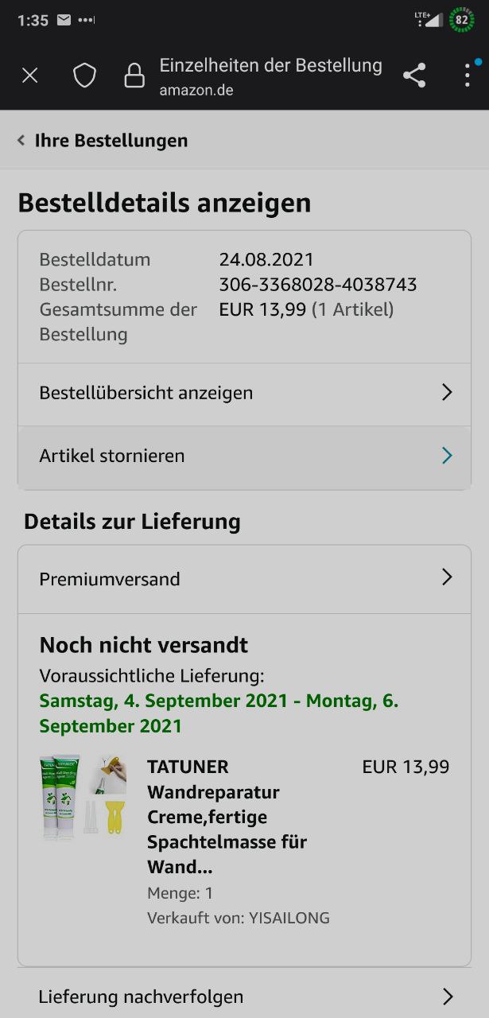Go back to Ihre Bestellungen
The image size is (489, 1018).
[x=111, y=141]
